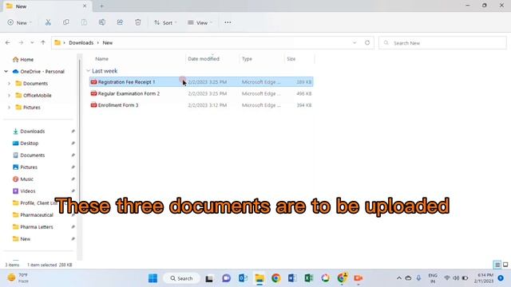
Task: Open Chat app on the taskbar
Action: pos(226,278)
